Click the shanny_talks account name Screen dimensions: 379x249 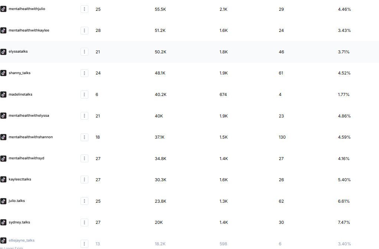(x=20, y=73)
